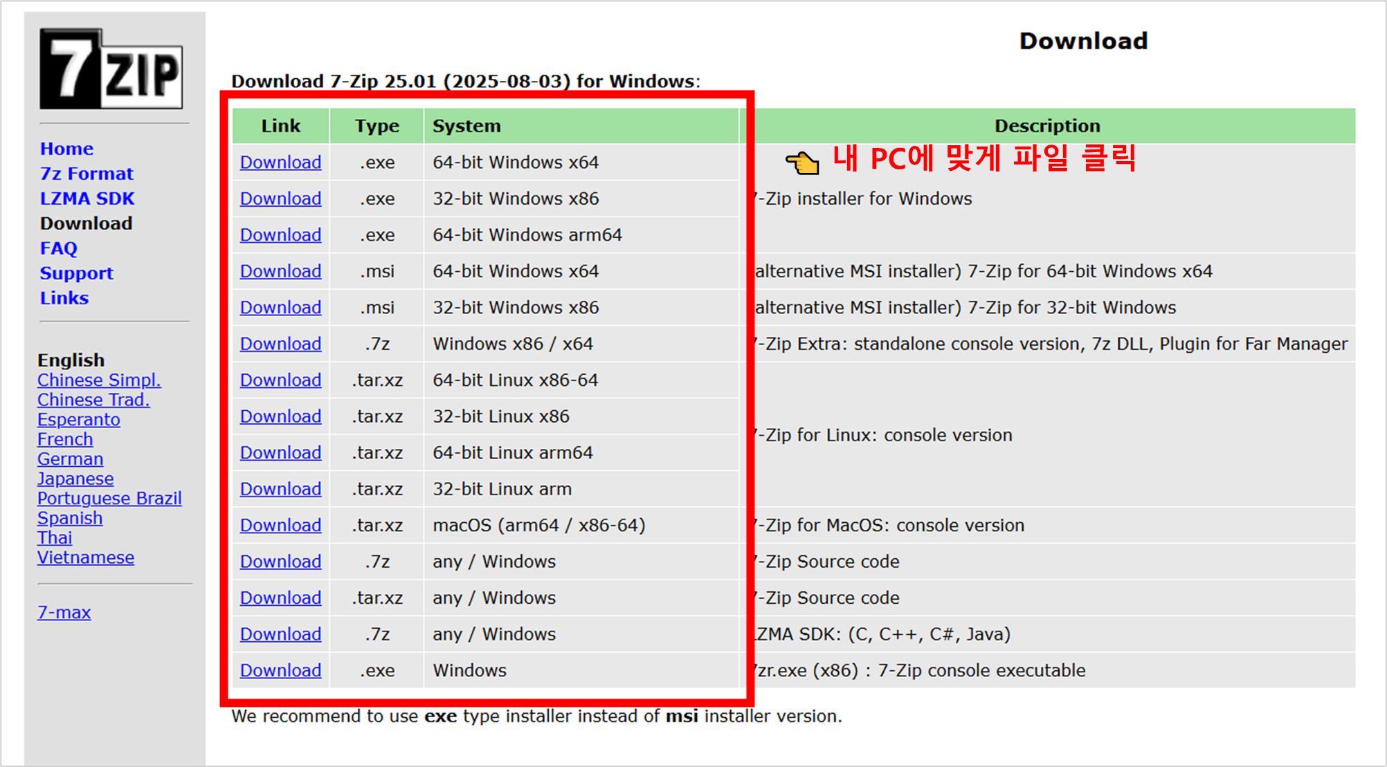The image size is (1387, 767).
Task: Click the Download page title
Action: tap(1083, 41)
